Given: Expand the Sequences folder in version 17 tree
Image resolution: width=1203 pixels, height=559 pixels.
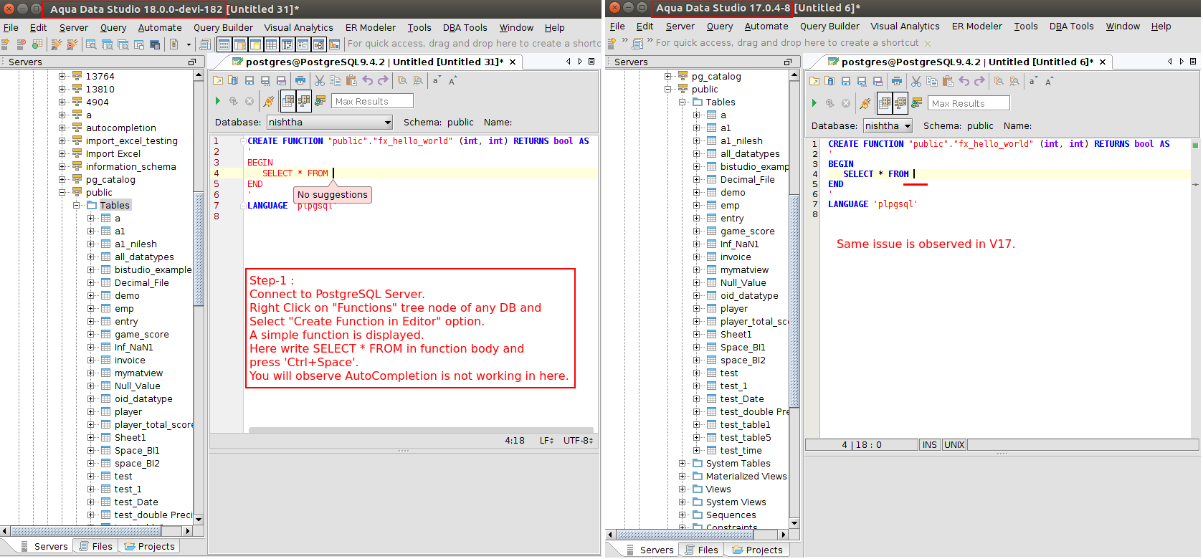Looking at the screenshot, I should tap(683, 515).
